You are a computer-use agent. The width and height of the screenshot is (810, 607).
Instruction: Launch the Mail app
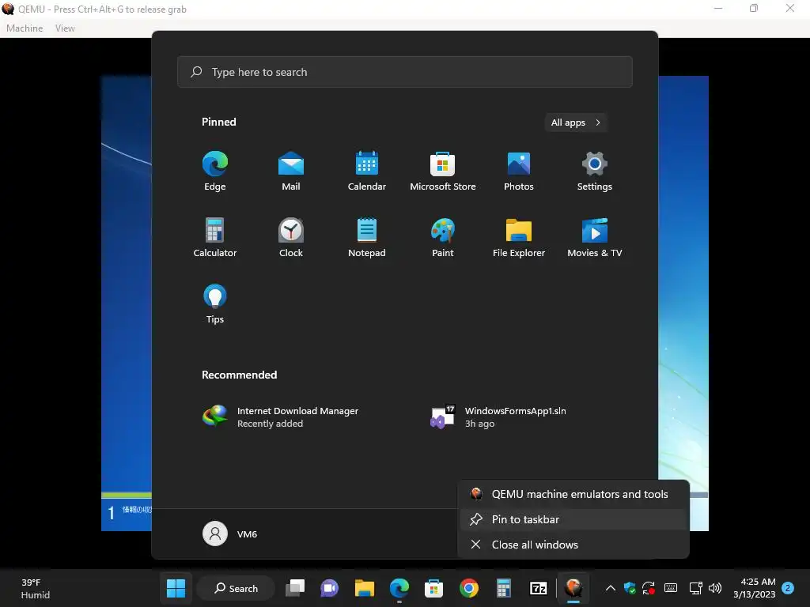tap(291, 171)
